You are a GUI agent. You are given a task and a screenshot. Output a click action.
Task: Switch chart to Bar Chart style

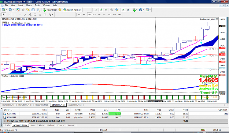[96, 10]
